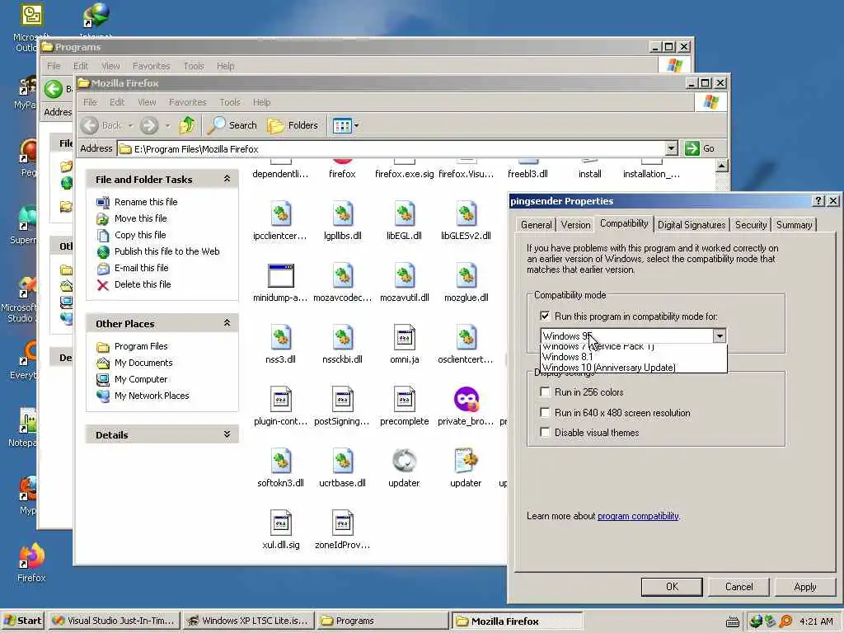844x633 pixels.
Task: Select the libEGL.dll file icon
Action: point(404,213)
